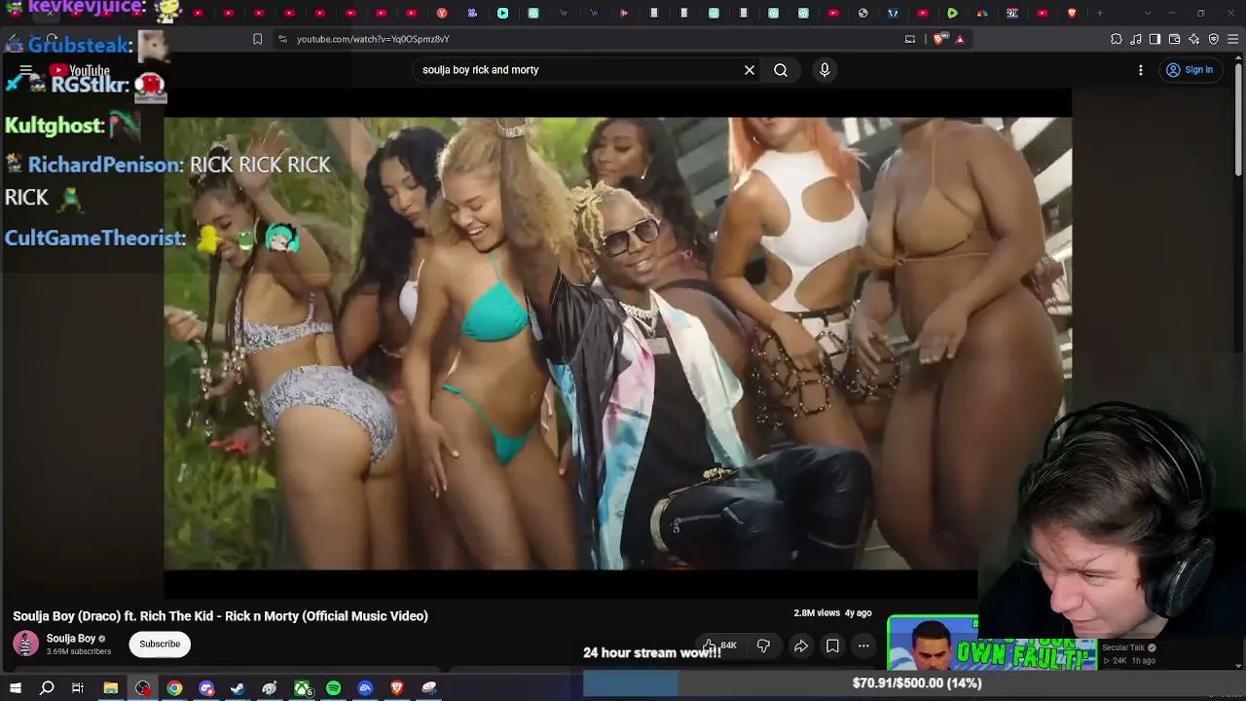The height and width of the screenshot is (701, 1246).
Task: Open more actions menu below the video
Action: point(863,646)
